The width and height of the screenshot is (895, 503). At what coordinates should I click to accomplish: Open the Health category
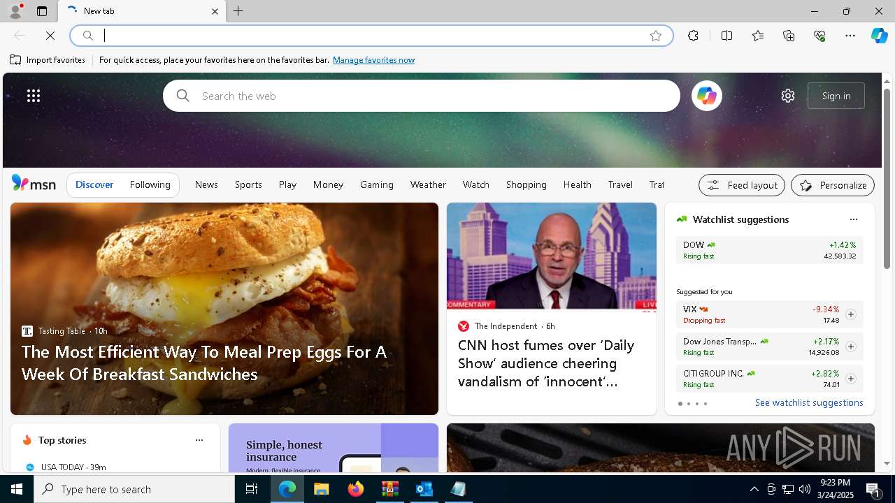(x=577, y=184)
